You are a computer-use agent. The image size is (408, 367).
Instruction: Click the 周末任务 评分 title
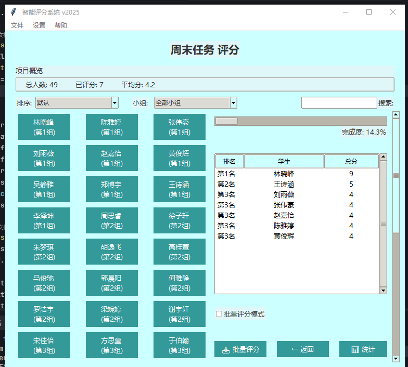205,50
